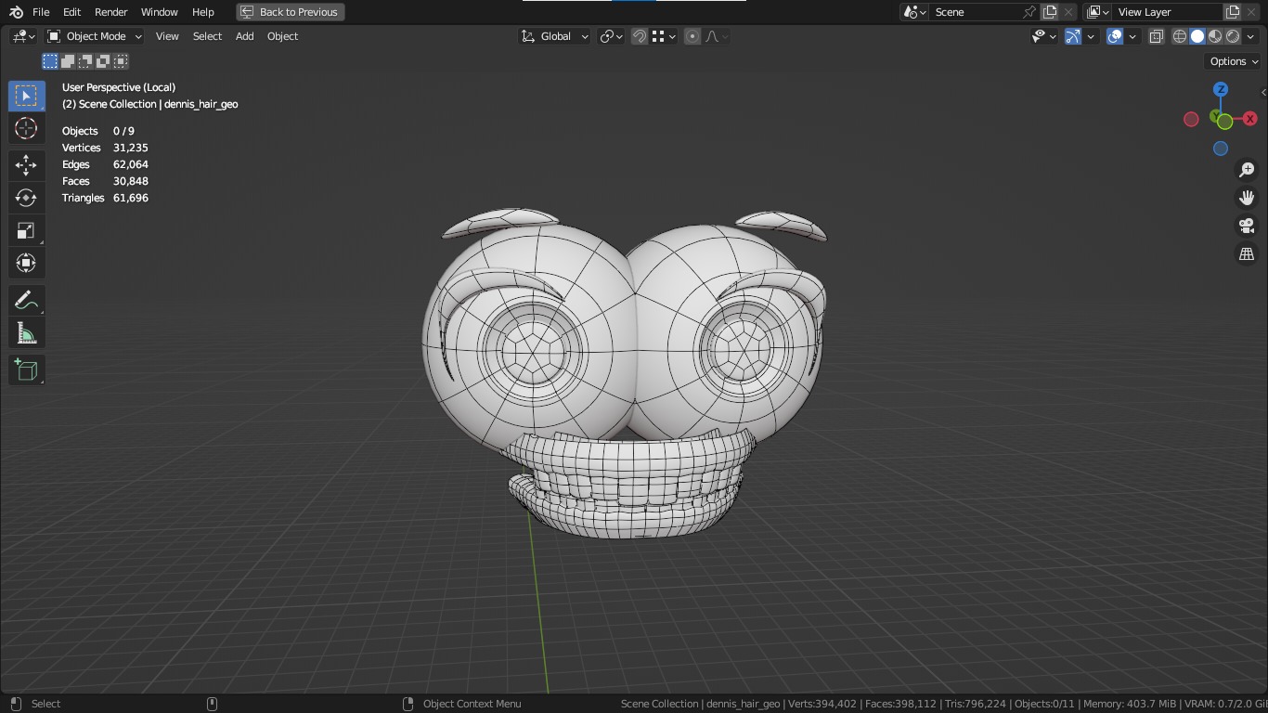Set selection mode to new selection
The image size is (1268, 713).
click(x=50, y=61)
